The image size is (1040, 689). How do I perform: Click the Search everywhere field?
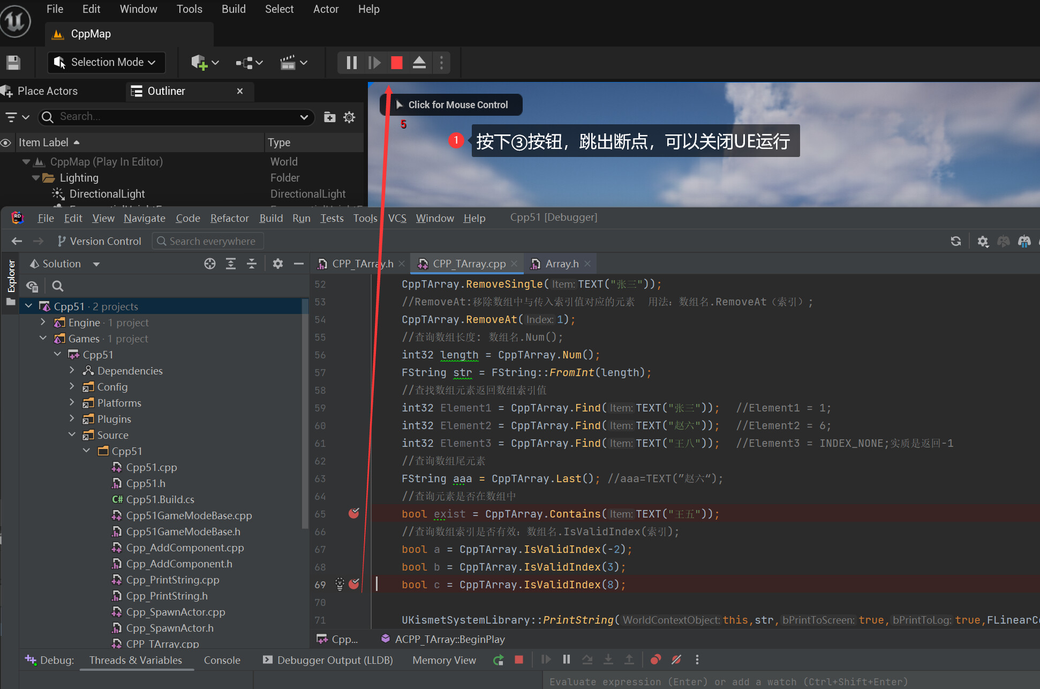[x=208, y=241]
